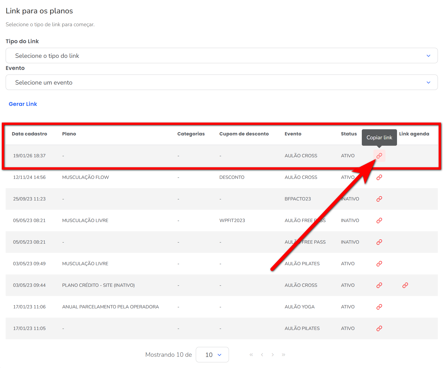This screenshot has width=443, height=368.
Task: Copy link for 05/05/23 dash-plan AULÃO FREE PASS row
Action: (x=379, y=242)
